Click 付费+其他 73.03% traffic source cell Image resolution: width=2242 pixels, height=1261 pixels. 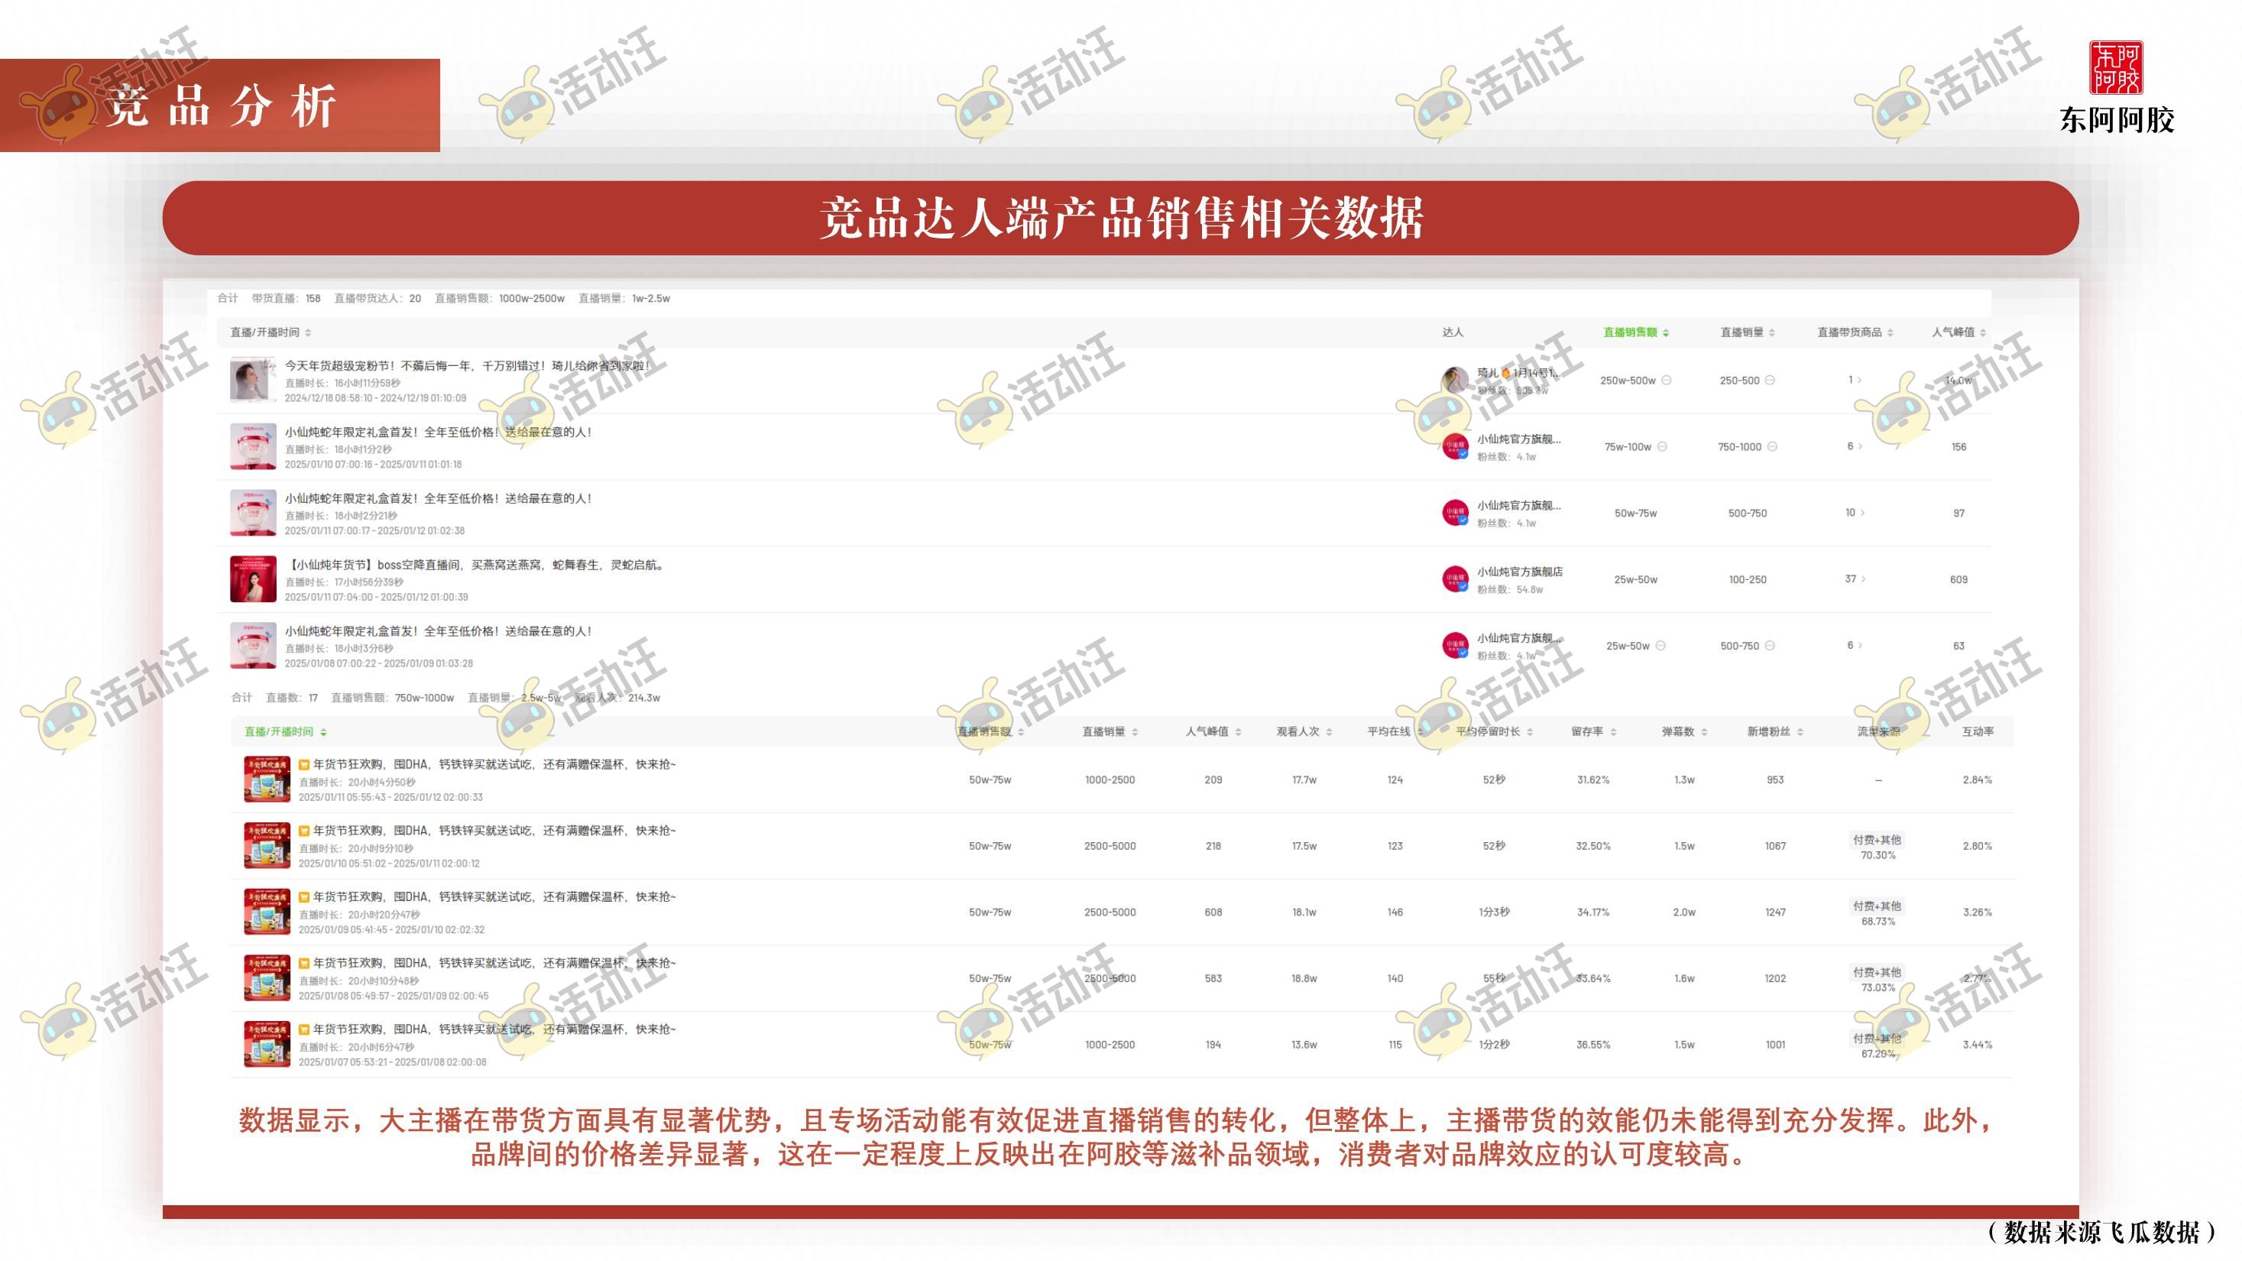pyautogui.click(x=1878, y=980)
